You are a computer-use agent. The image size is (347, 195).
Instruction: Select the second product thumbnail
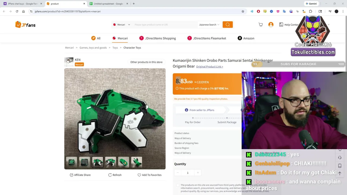coord(85,162)
